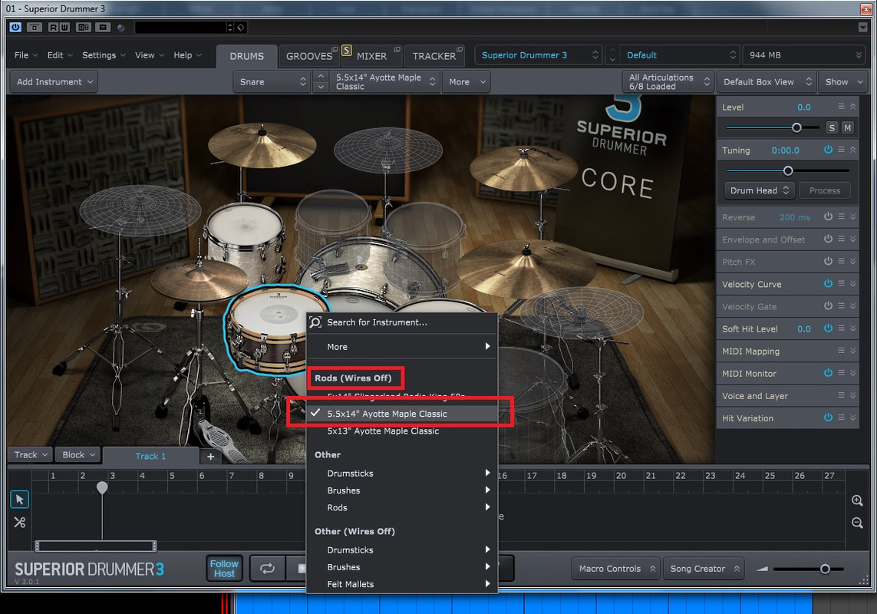Click the volume speaker icon near master slider
877x614 pixels.
pyautogui.click(x=762, y=569)
